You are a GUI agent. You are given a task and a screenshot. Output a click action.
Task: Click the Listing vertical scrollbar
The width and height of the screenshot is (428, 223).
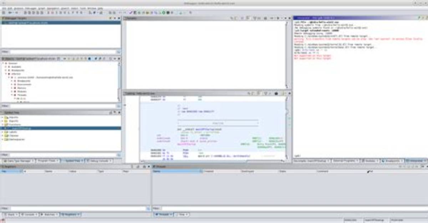pos(286,129)
